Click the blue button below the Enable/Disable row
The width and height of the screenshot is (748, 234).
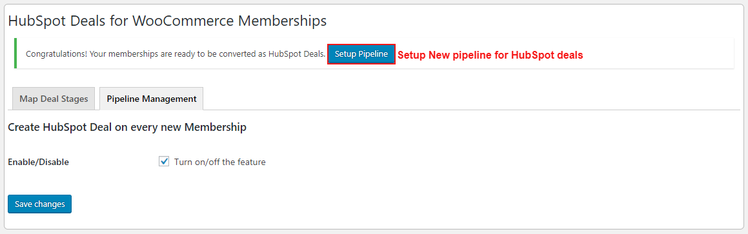(x=39, y=204)
